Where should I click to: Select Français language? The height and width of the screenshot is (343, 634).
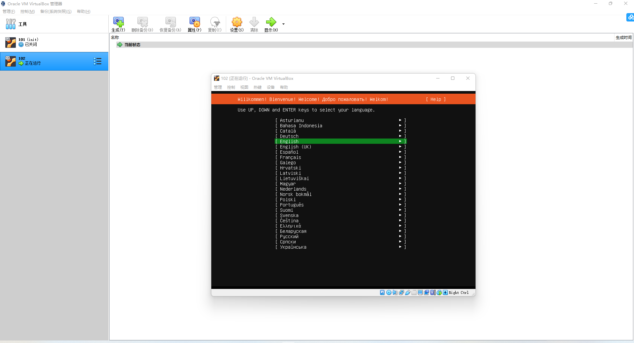[341, 157]
